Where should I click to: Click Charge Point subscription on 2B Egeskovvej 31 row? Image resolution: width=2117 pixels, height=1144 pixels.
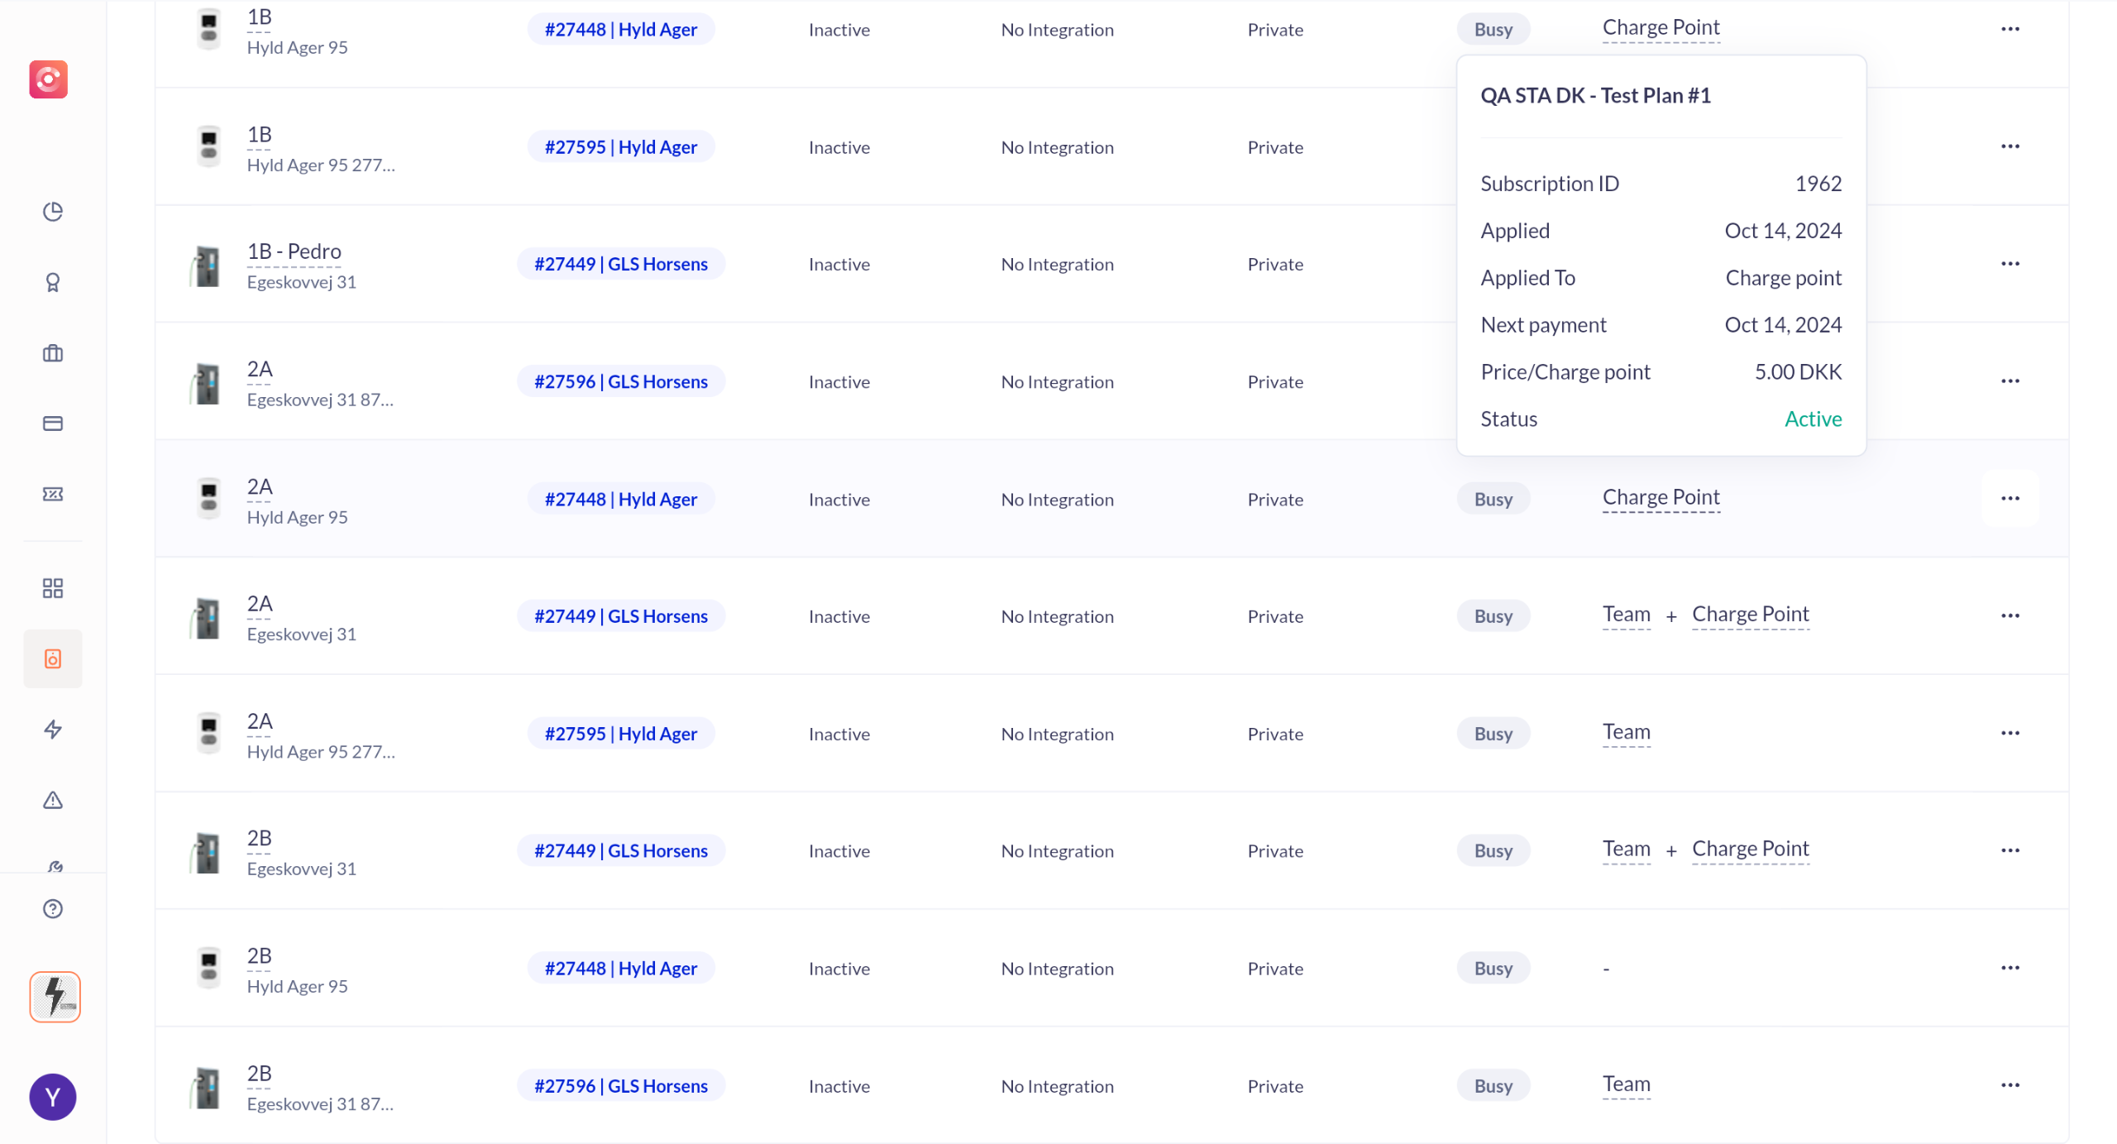(x=1750, y=849)
